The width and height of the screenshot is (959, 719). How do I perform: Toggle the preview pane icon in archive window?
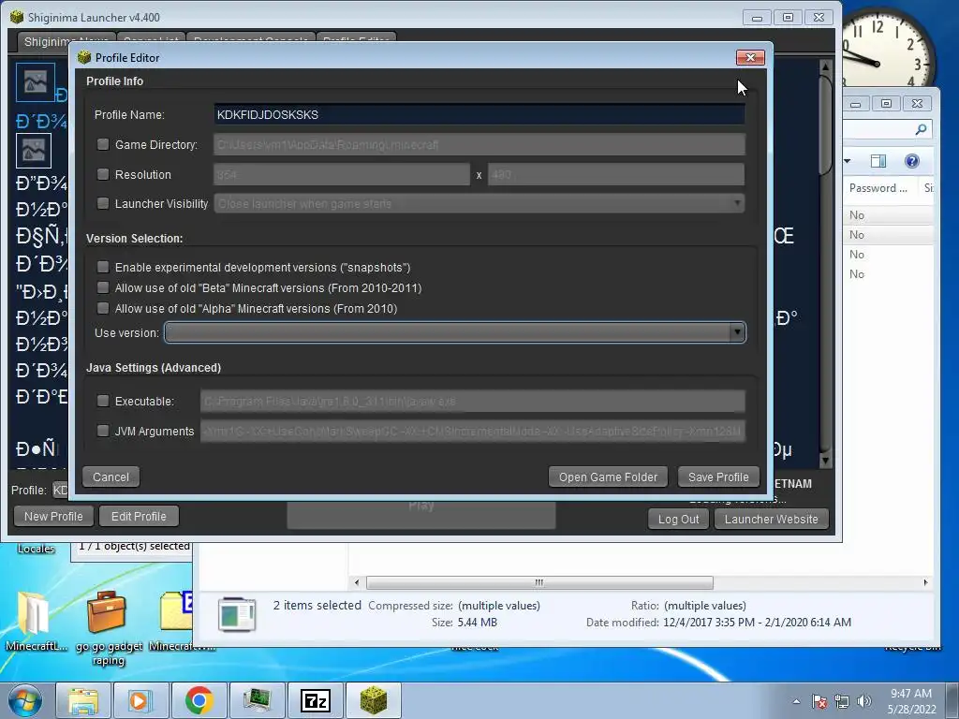[878, 161]
